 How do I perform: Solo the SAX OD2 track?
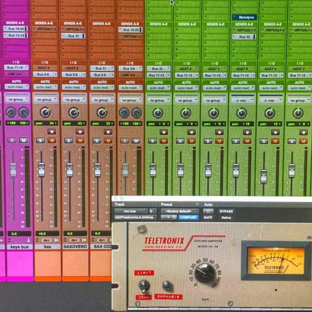click(x=97, y=141)
